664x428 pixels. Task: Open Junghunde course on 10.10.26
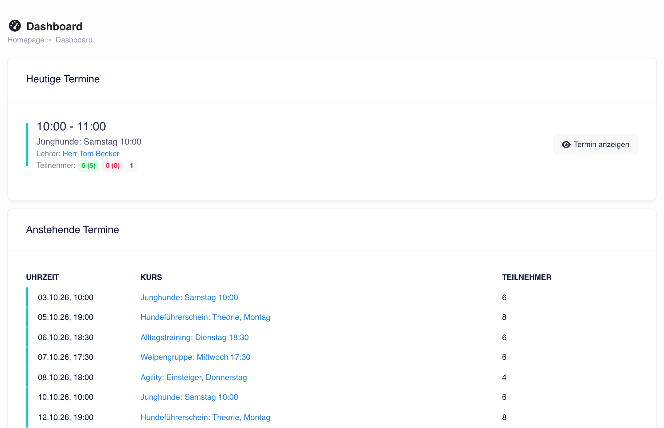click(189, 397)
